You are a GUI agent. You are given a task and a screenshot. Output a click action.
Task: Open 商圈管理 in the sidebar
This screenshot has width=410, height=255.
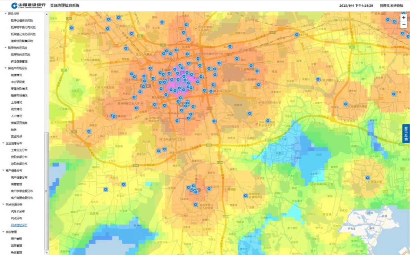16,184
